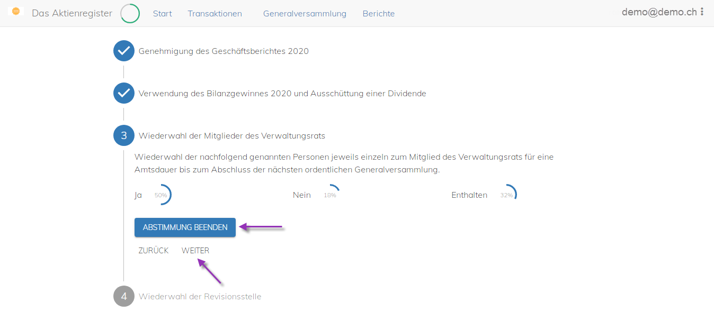Go to Generalversammlung

(305, 14)
